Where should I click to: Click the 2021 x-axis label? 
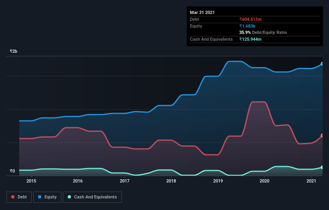(311, 181)
